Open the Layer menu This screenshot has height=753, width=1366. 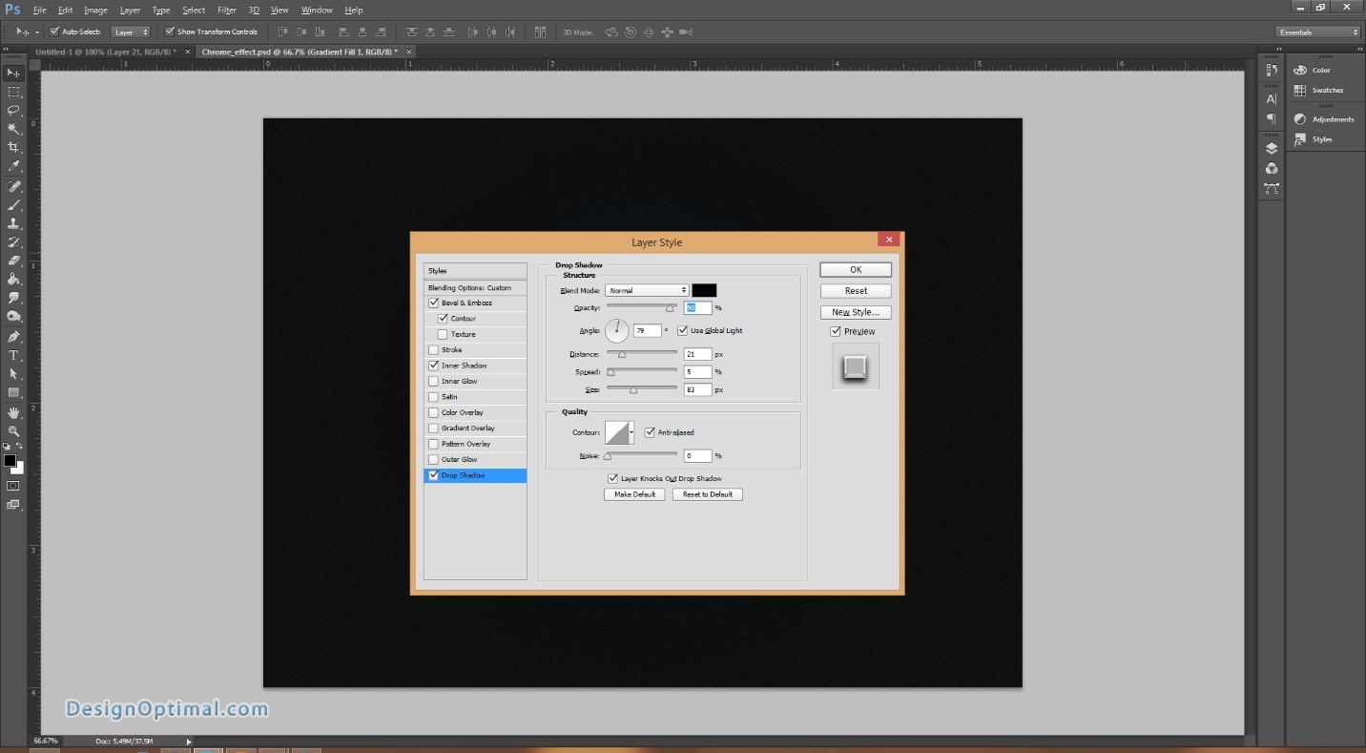click(x=130, y=10)
